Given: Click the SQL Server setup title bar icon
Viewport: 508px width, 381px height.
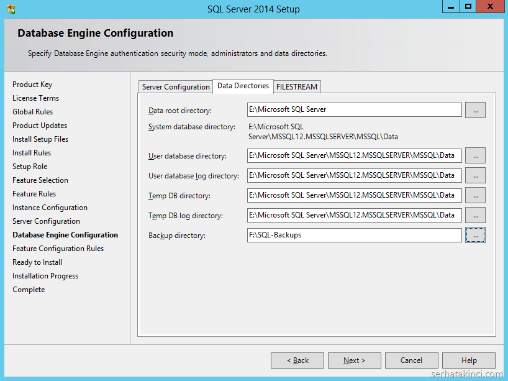Looking at the screenshot, I should 11,9.
